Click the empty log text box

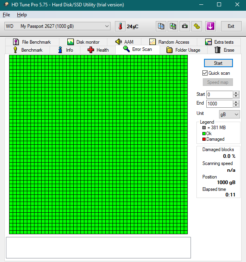tap(98, 248)
